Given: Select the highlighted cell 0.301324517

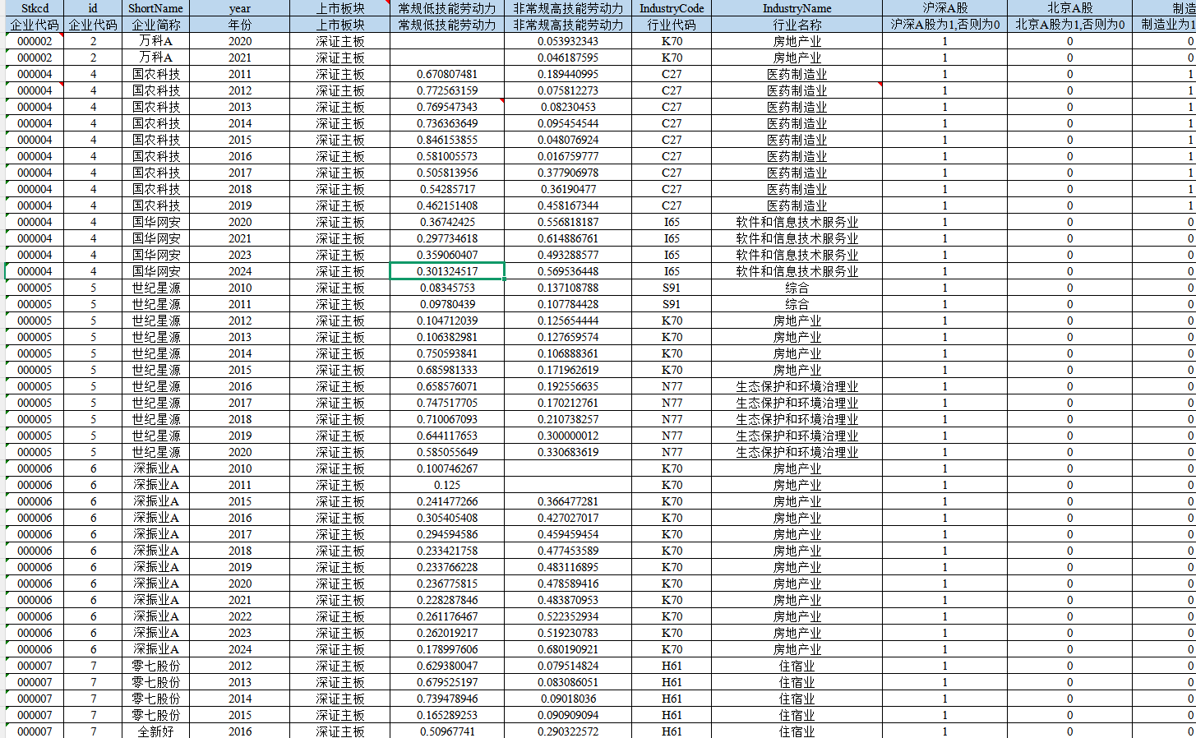Looking at the screenshot, I should pos(447,271).
